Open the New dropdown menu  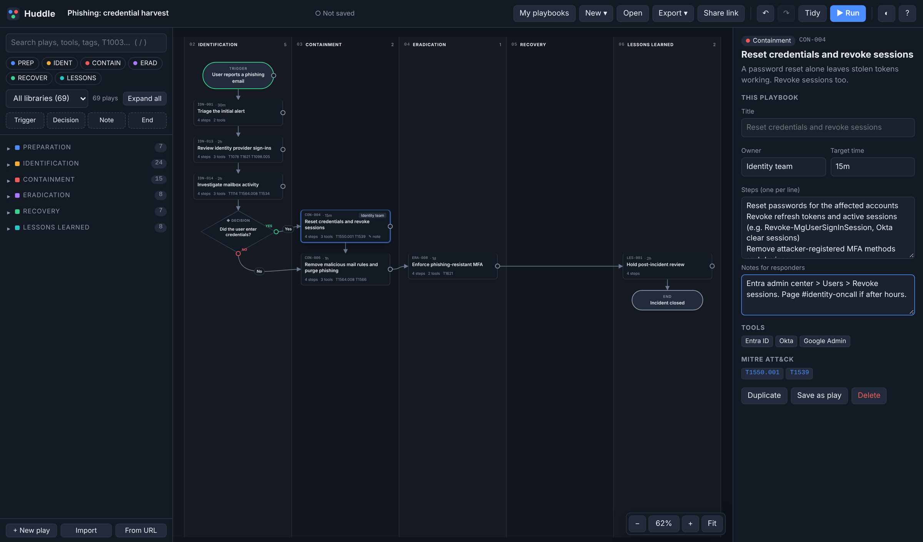click(596, 13)
